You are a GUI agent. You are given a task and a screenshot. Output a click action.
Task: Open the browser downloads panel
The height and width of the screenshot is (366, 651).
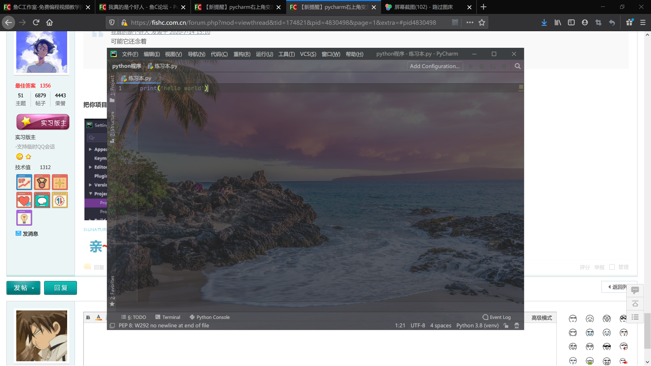pos(544,22)
